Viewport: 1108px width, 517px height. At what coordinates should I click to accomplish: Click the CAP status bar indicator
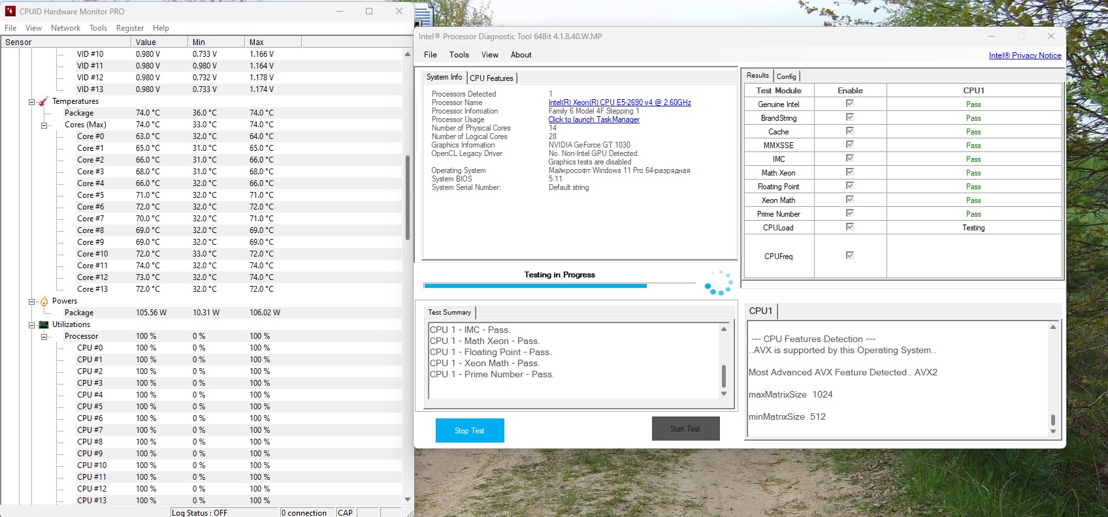[x=346, y=512]
